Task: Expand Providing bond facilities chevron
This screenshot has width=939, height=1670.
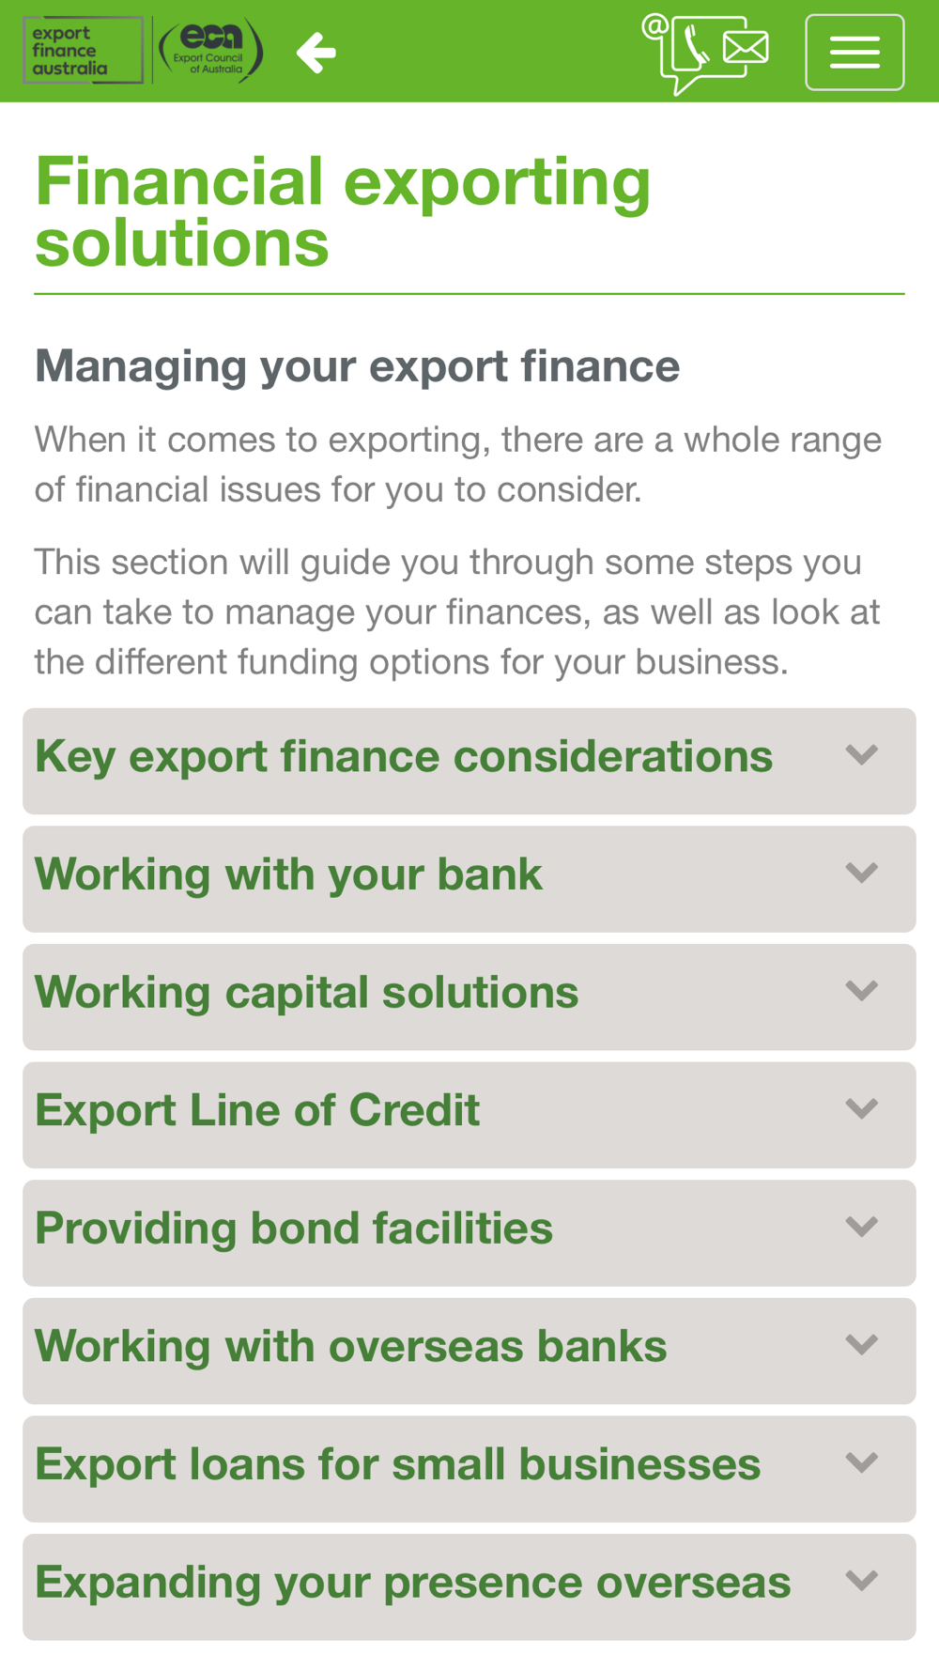Action: pyautogui.click(x=861, y=1227)
